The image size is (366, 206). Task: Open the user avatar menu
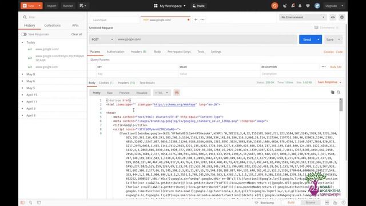(317, 6)
